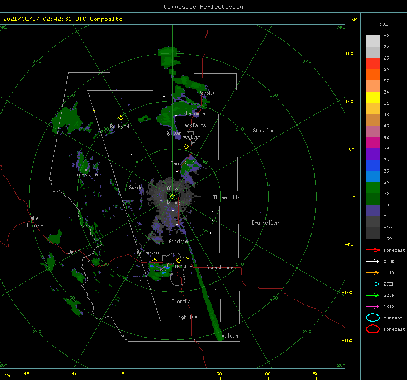Click the Composite_Reflectivity title
Image resolution: width=407 pixels, height=380 pixels.
(x=203, y=7)
